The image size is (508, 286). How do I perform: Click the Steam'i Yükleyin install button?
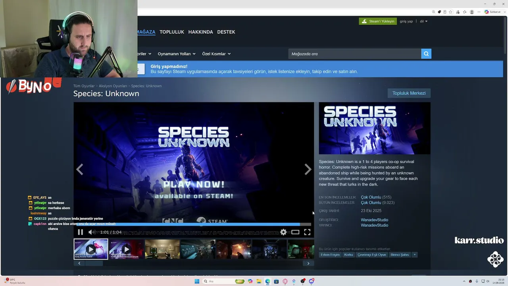[x=378, y=21]
